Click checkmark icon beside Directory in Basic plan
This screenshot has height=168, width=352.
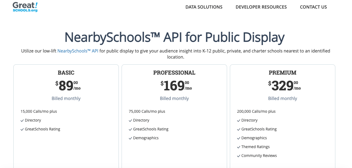22,121
